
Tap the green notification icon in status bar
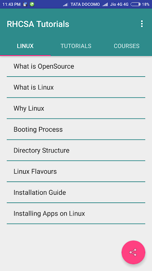click(x=32, y=4)
